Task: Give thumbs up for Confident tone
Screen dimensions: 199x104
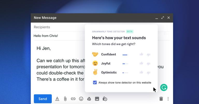Action: pyautogui.click(x=141, y=54)
